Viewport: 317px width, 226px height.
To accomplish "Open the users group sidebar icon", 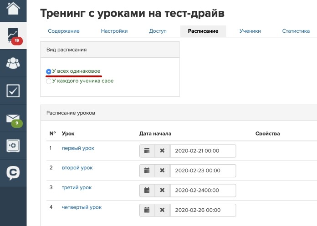I will coord(13,63).
